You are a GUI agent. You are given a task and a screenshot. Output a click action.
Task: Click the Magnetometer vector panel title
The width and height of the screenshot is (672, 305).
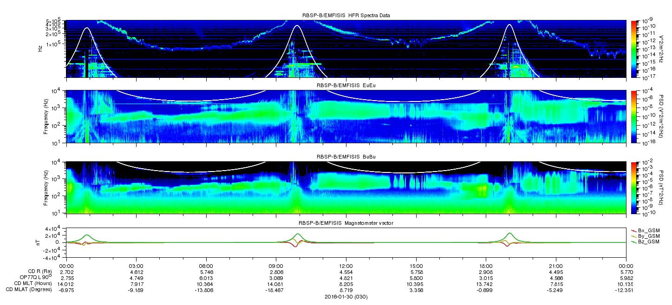click(346, 223)
